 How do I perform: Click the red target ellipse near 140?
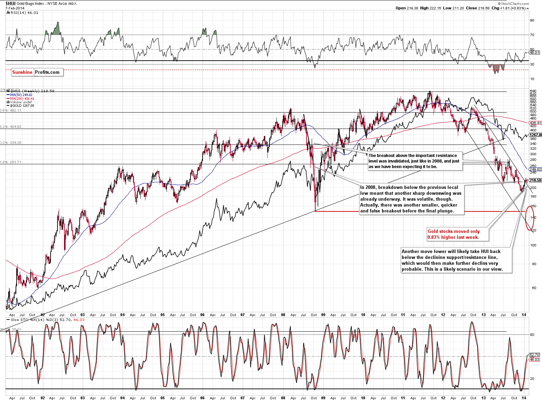(x=530, y=218)
